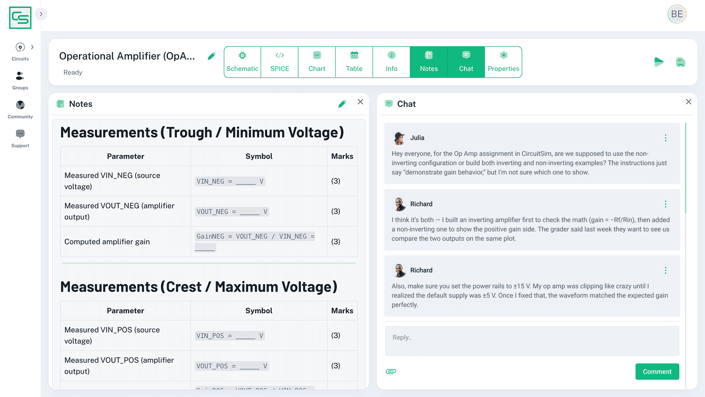Select the 'Measured VOUT_POS (amplifier output)' cell
The width and height of the screenshot is (705, 397).
pyautogui.click(x=125, y=366)
